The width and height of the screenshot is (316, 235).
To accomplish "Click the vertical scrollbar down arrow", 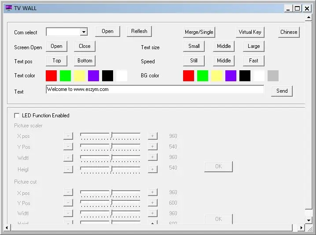I will [309, 220].
